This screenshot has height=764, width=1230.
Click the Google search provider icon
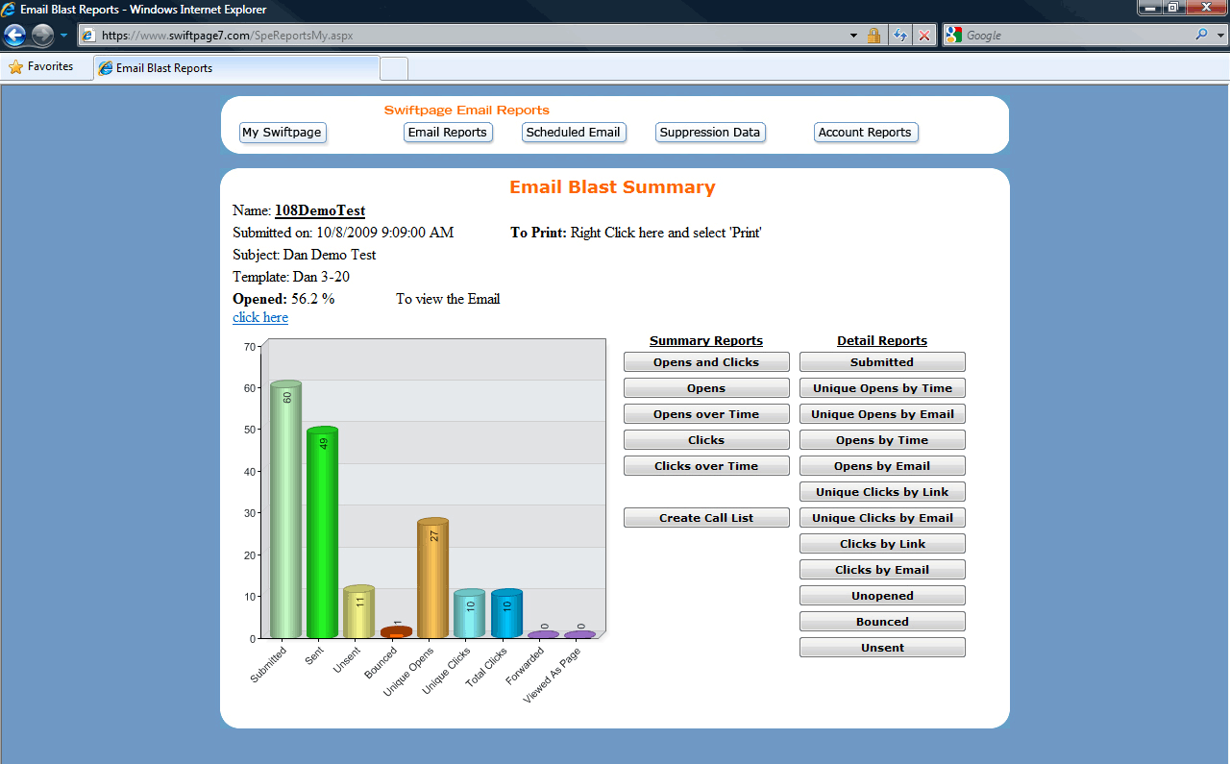(954, 36)
